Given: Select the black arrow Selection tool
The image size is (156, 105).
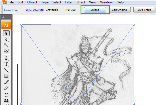Looking at the screenshot, I should (6, 33).
